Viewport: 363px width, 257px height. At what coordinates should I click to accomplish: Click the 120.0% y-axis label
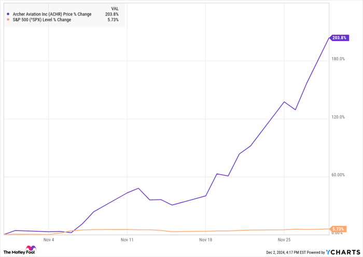[338, 117]
